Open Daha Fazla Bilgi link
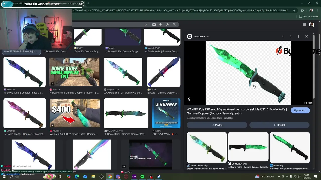This screenshot has height=180, width=321. [225, 118]
